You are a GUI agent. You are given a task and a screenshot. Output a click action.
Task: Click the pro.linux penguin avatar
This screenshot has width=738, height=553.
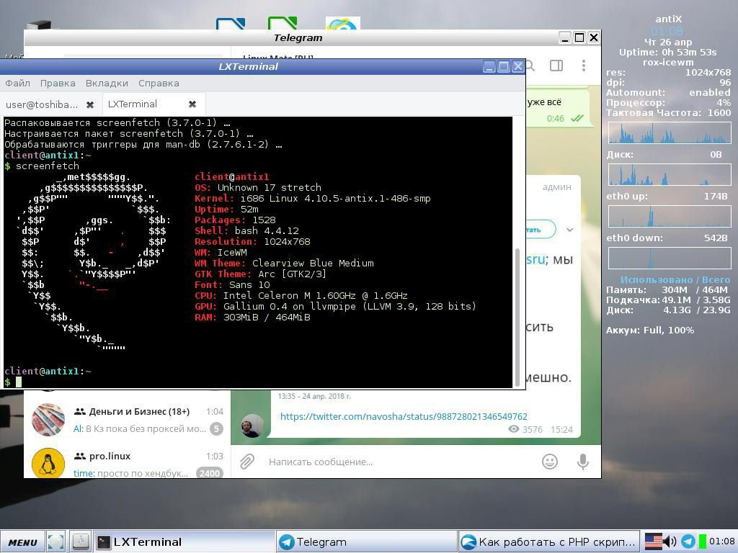tap(48, 463)
